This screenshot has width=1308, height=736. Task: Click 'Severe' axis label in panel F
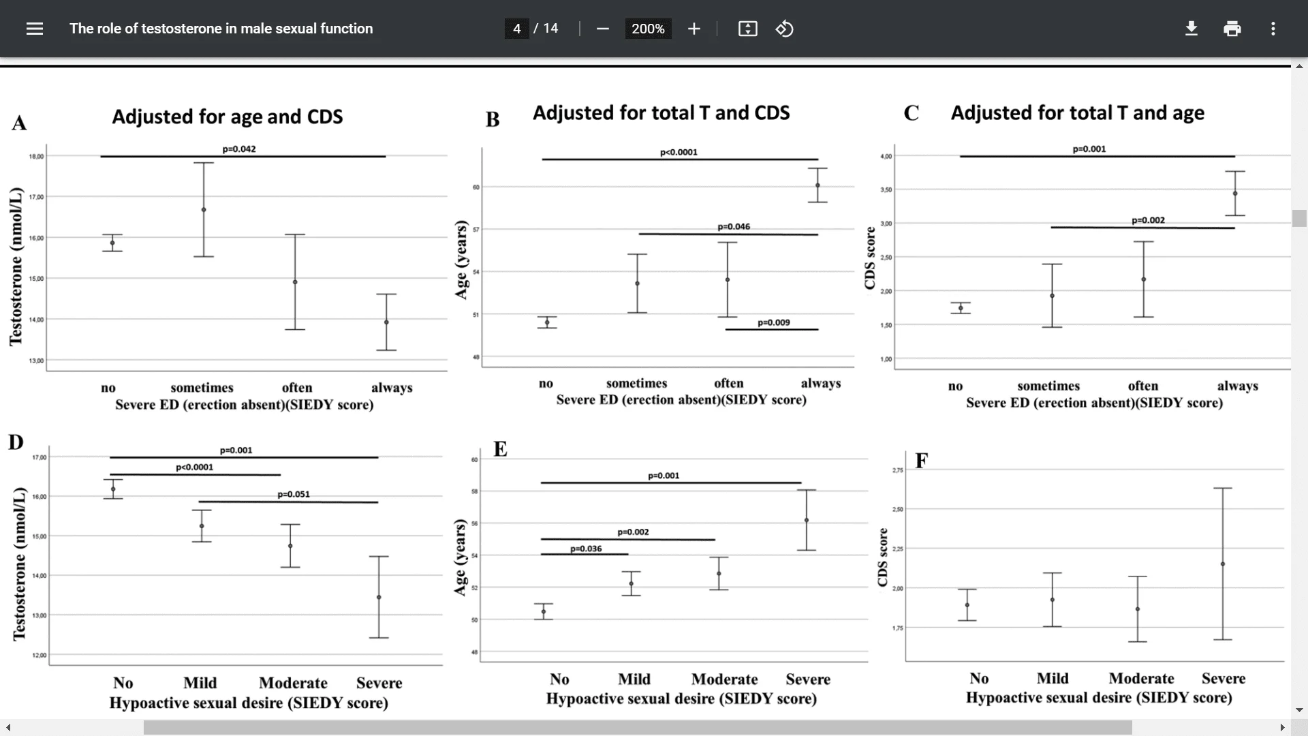(x=1223, y=678)
